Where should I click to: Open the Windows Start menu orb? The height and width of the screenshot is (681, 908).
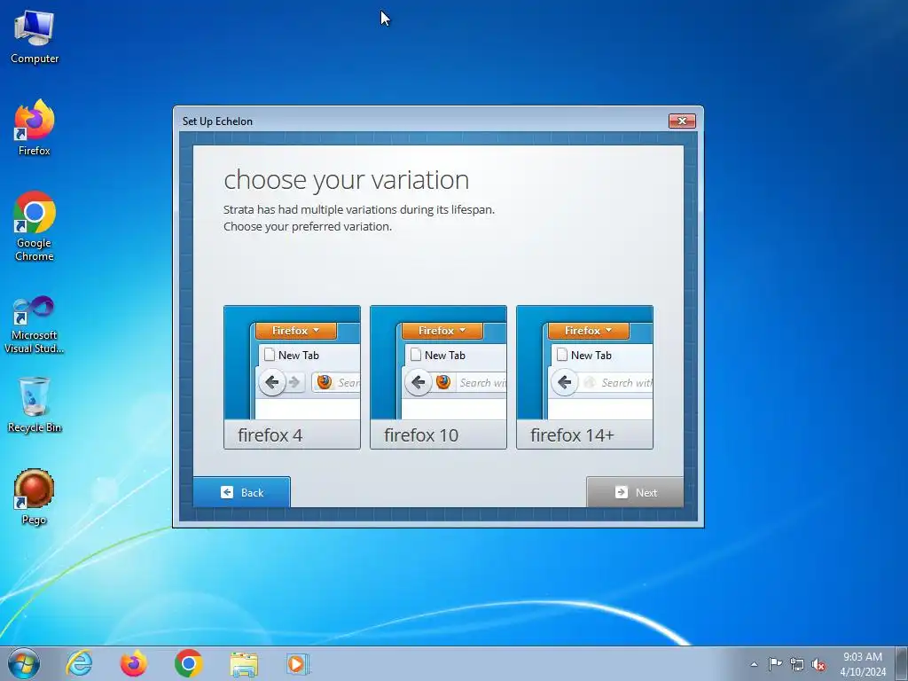tap(24, 663)
